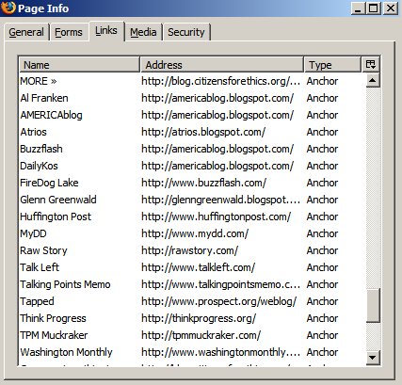Viewport: 402px width, 385px height.
Task: Select the Al Franken row
Action: pyautogui.click(x=192, y=98)
